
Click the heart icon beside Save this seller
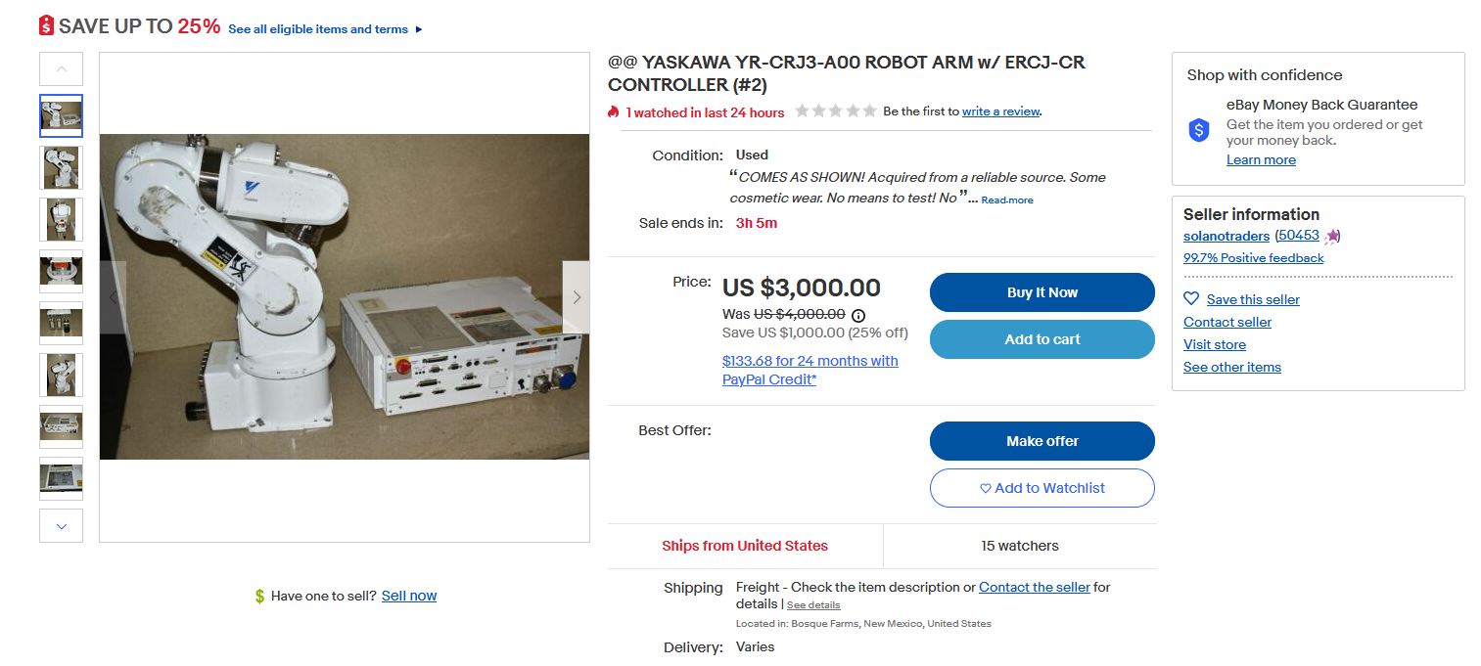point(1191,299)
